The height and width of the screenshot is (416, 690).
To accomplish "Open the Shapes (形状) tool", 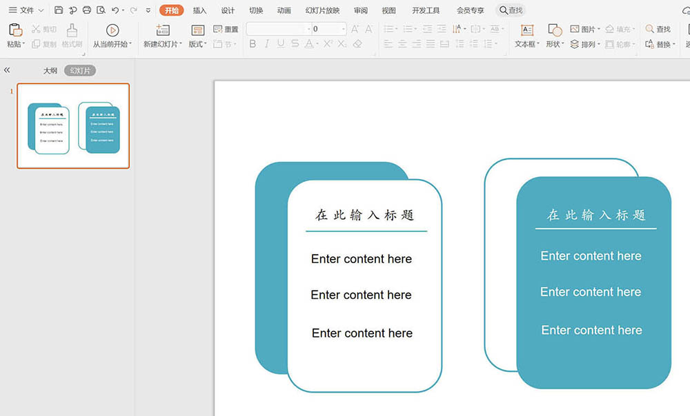I will pyautogui.click(x=555, y=30).
